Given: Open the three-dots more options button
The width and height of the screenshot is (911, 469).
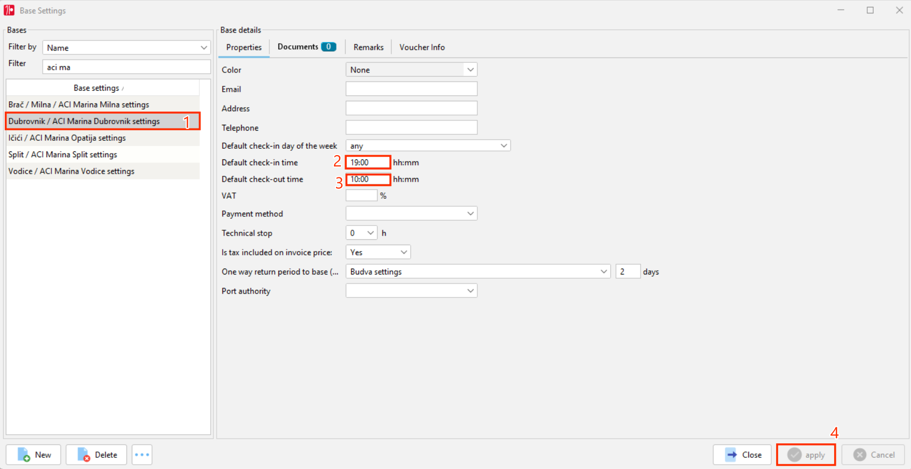Looking at the screenshot, I should tap(142, 455).
